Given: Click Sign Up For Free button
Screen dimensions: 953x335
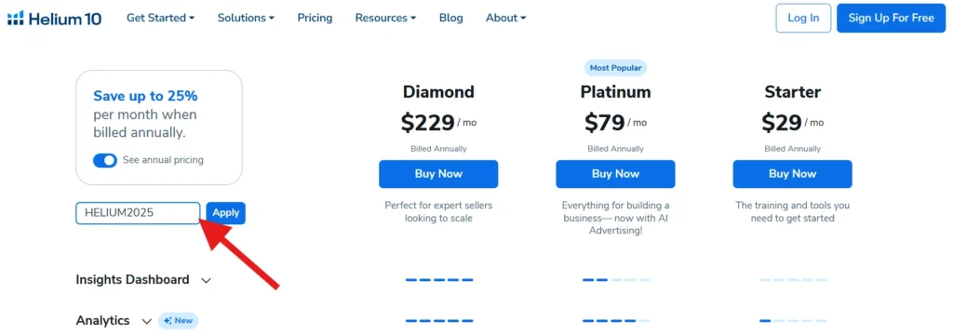Looking at the screenshot, I should click(x=891, y=19).
